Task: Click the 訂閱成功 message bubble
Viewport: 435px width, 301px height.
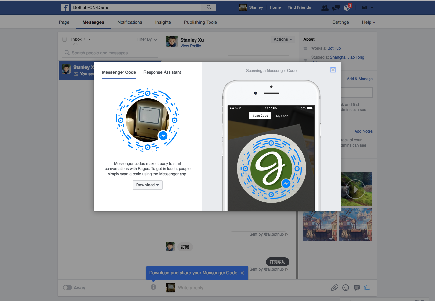Action: pyautogui.click(x=278, y=262)
